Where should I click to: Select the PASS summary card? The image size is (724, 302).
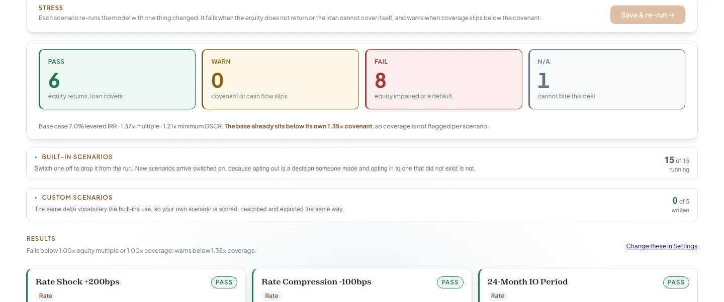pos(117,79)
